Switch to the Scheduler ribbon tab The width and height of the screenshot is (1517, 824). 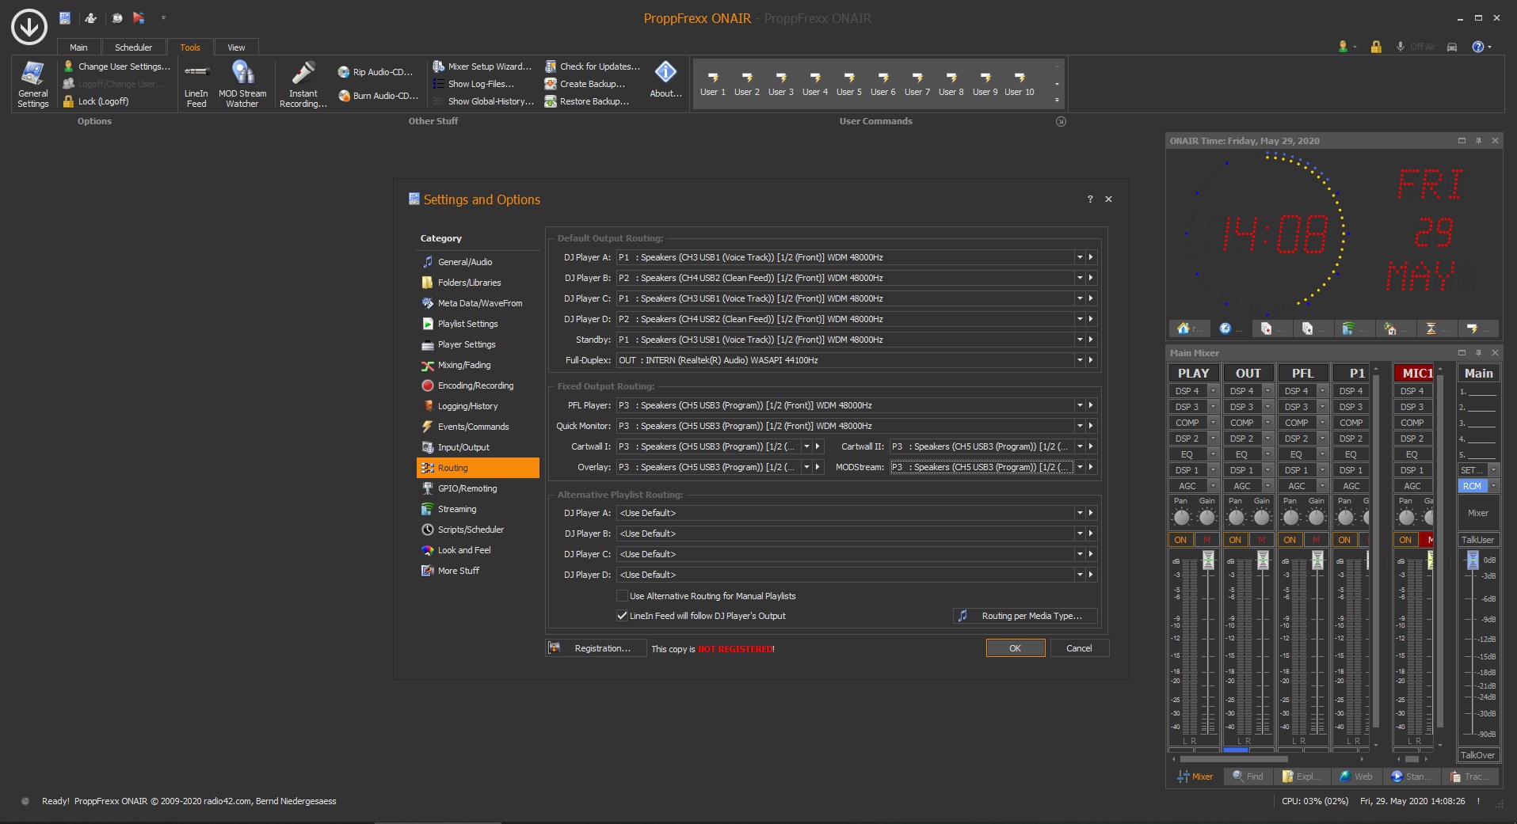point(133,47)
